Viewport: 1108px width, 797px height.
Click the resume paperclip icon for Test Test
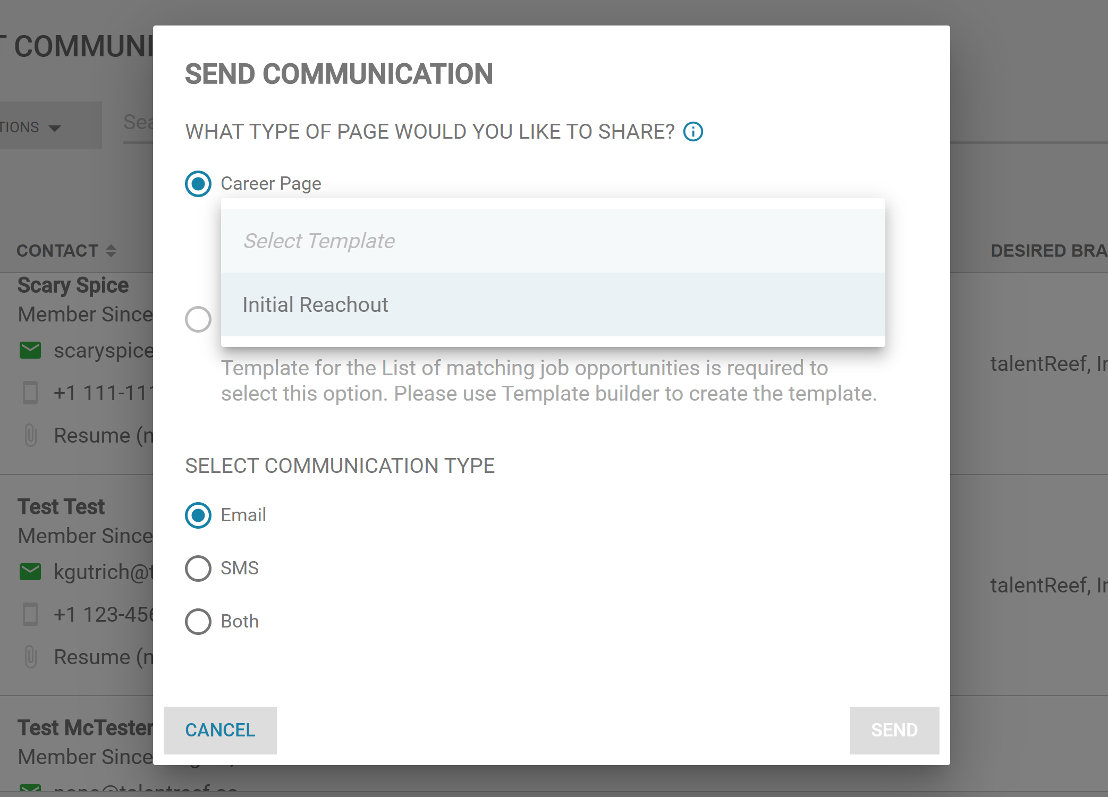point(30,657)
